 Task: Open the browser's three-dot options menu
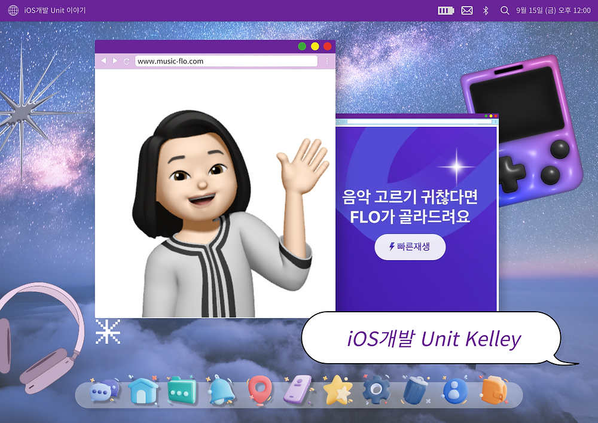click(x=327, y=61)
